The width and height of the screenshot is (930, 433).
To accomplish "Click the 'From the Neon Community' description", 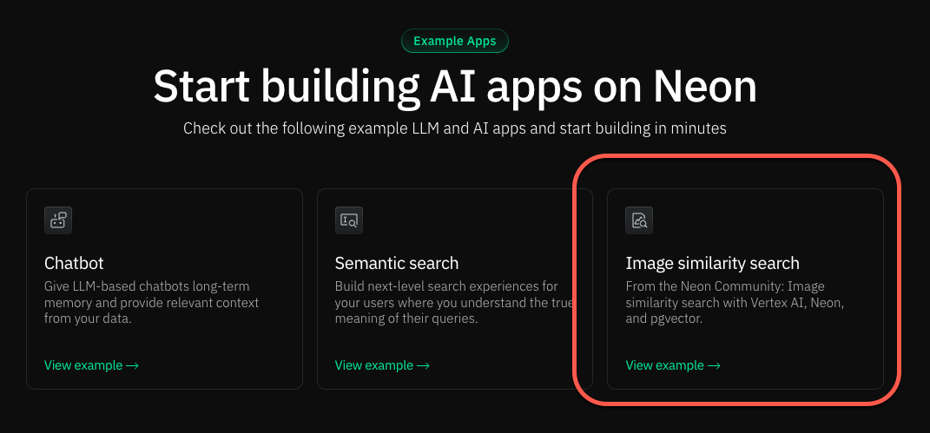I will tap(735, 303).
